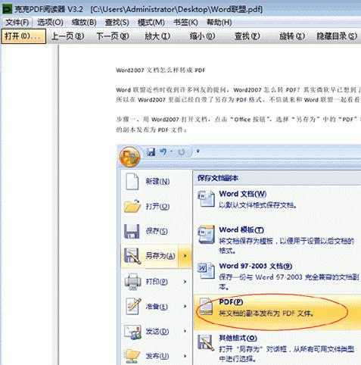Viewport: 361px width, 365px height.
Task: Click the 旋转 rotate button
Action: click(x=292, y=36)
